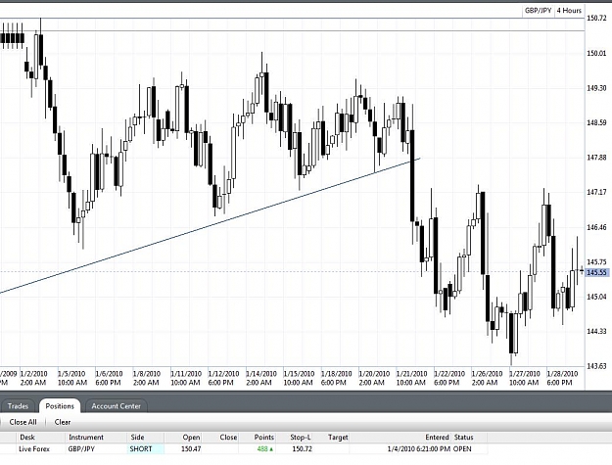Click GBP/JPY in the Instrument cell

pyautogui.click(x=81, y=449)
